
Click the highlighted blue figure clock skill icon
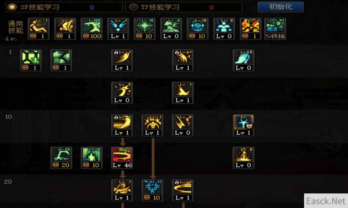(243, 126)
